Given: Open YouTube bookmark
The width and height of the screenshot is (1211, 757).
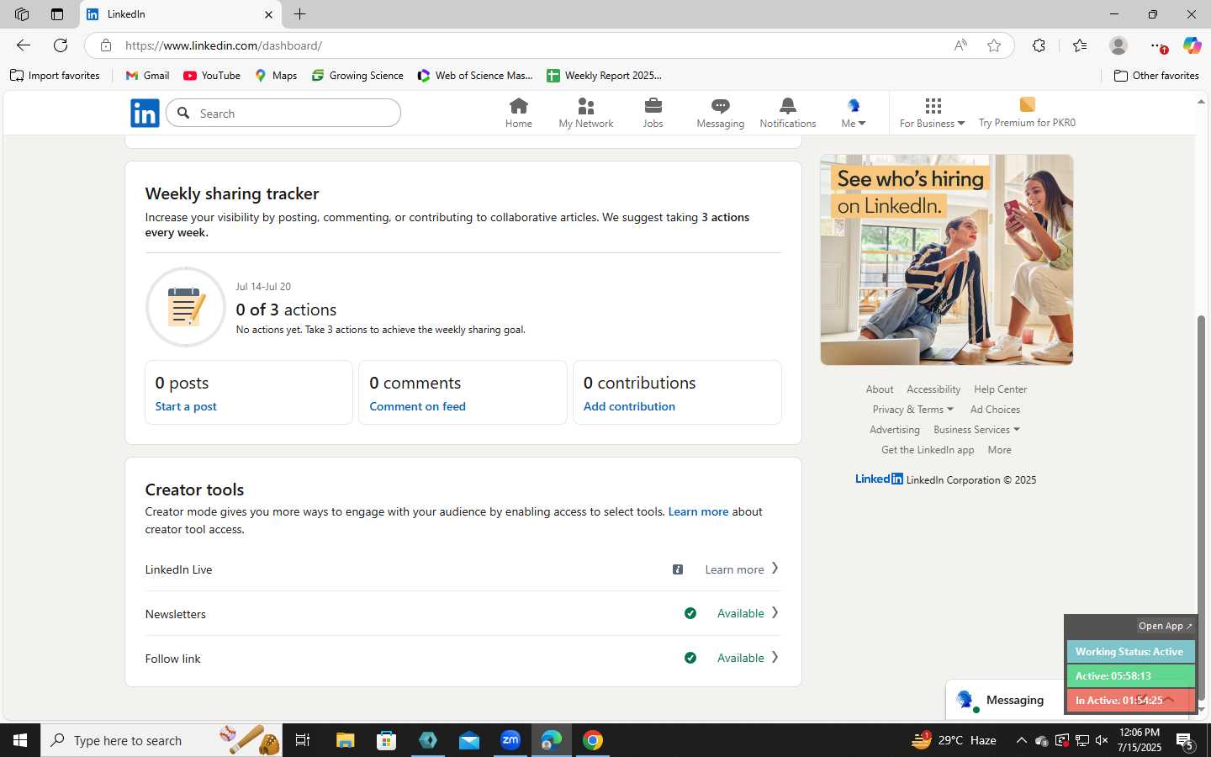Looking at the screenshot, I should (x=212, y=76).
